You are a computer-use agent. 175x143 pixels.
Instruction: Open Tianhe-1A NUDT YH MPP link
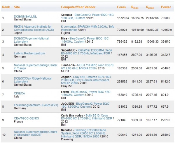(87, 67)
